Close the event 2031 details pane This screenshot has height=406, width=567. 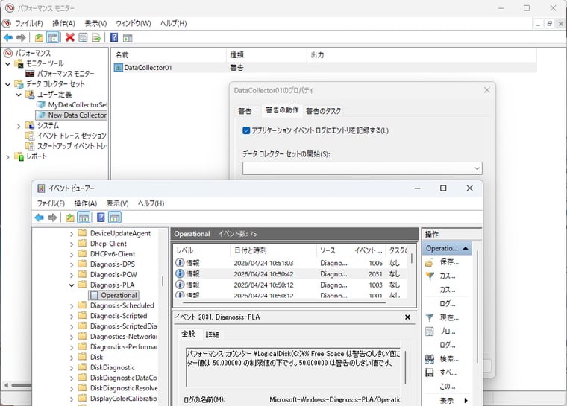tap(407, 317)
